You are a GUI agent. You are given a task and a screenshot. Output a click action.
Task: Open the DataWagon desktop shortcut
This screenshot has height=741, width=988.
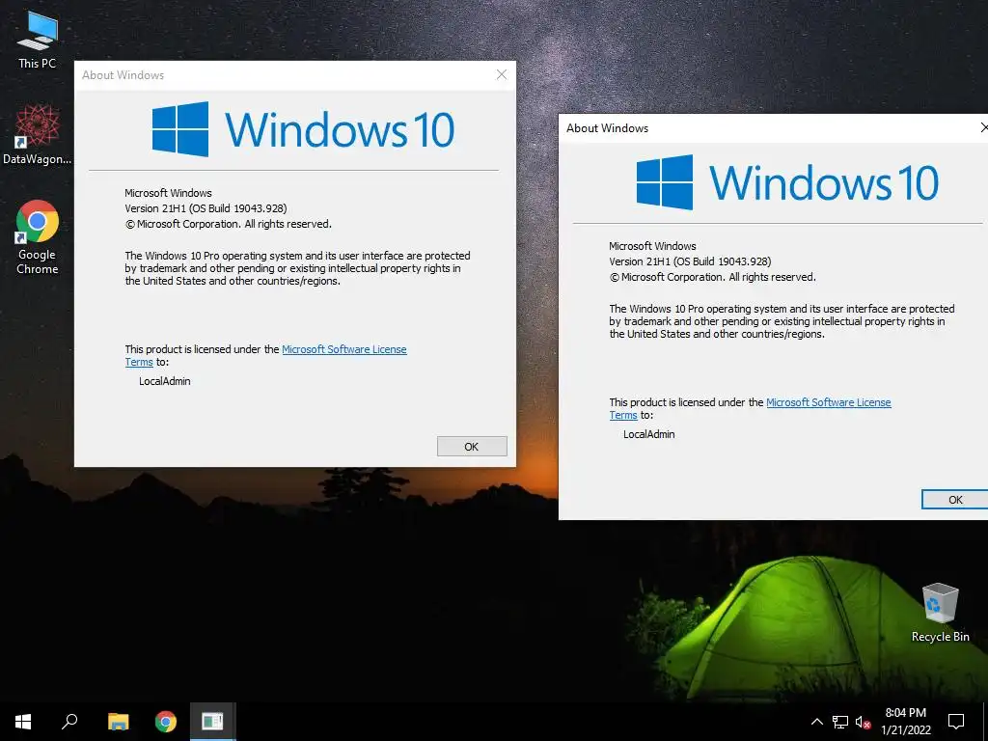click(38, 135)
